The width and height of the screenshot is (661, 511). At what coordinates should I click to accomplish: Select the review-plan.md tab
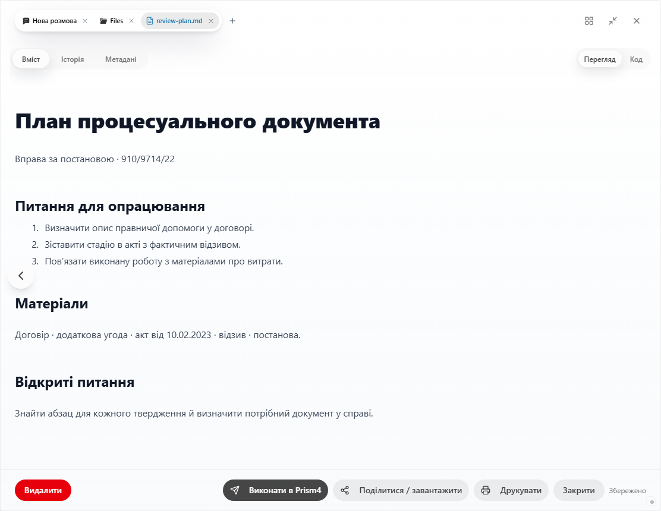pyautogui.click(x=180, y=21)
